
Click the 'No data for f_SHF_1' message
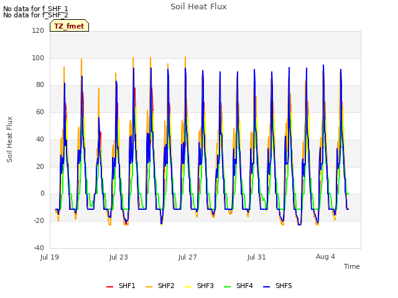pyautogui.click(x=35, y=9)
